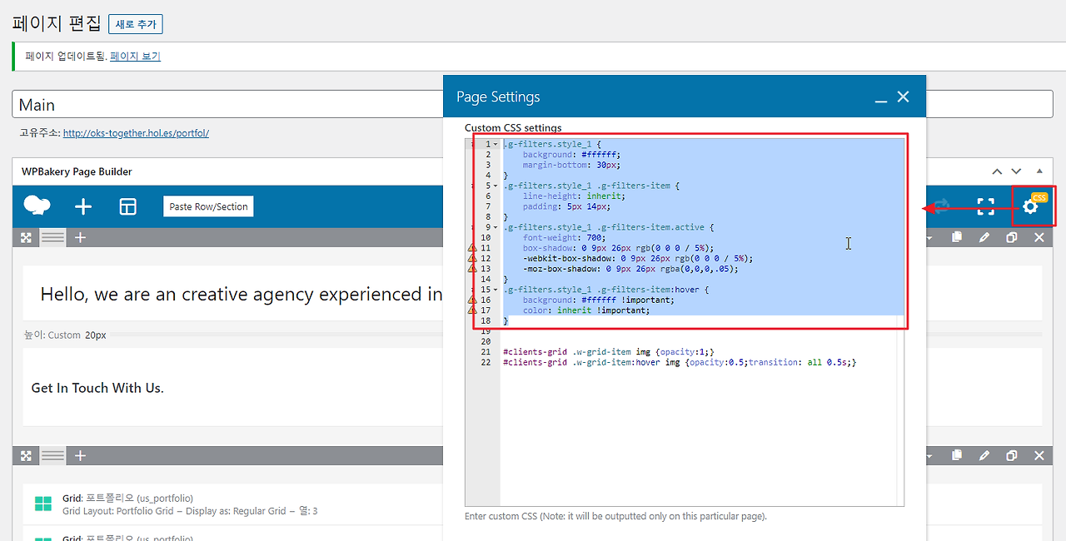Click the 새로 추가 button
This screenshot has width=1066, height=541.
click(136, 24)
